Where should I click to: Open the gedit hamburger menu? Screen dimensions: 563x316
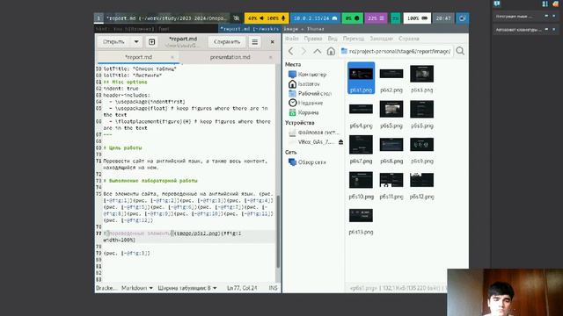tap(254, 42)
